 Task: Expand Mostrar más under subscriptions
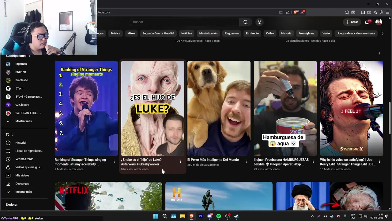pyautogui.click(x=24, y=121)
